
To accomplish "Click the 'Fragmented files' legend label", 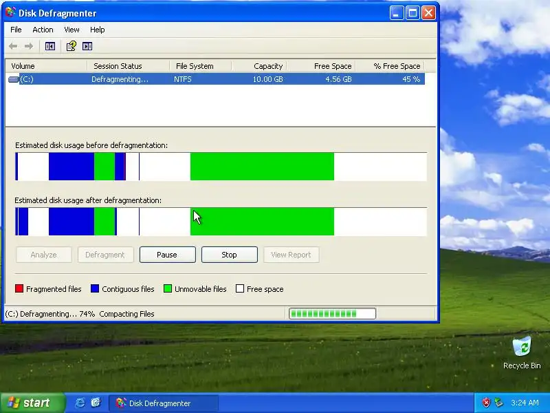I will click(54, 289).
